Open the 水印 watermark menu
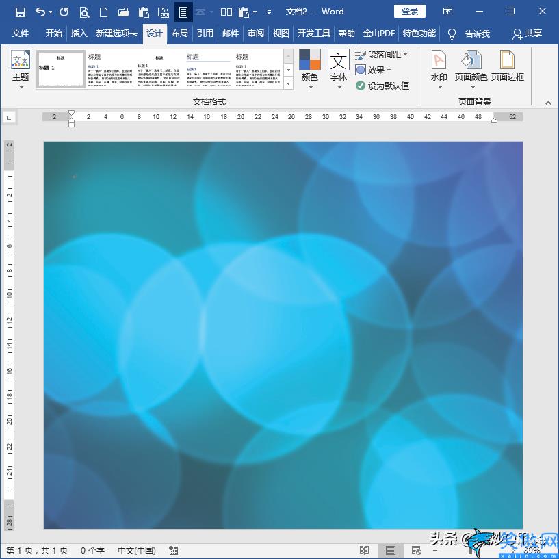This screenshot has width=559, height=559. (439, 69)
